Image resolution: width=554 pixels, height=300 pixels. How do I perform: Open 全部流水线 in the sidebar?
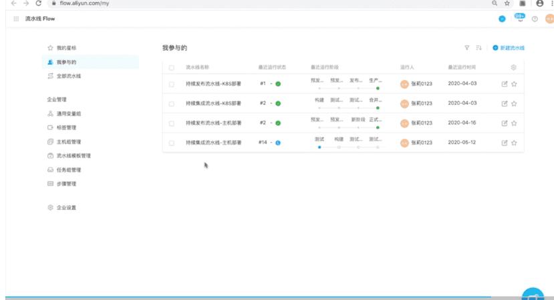coord(69,76)
